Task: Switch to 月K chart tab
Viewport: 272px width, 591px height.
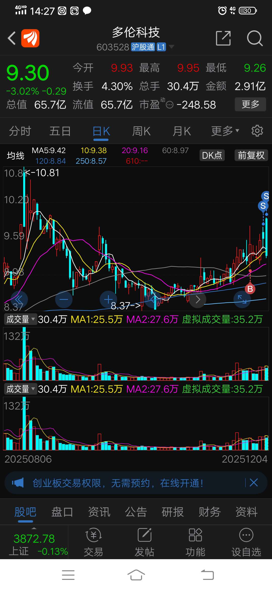Action: point(182,131)
